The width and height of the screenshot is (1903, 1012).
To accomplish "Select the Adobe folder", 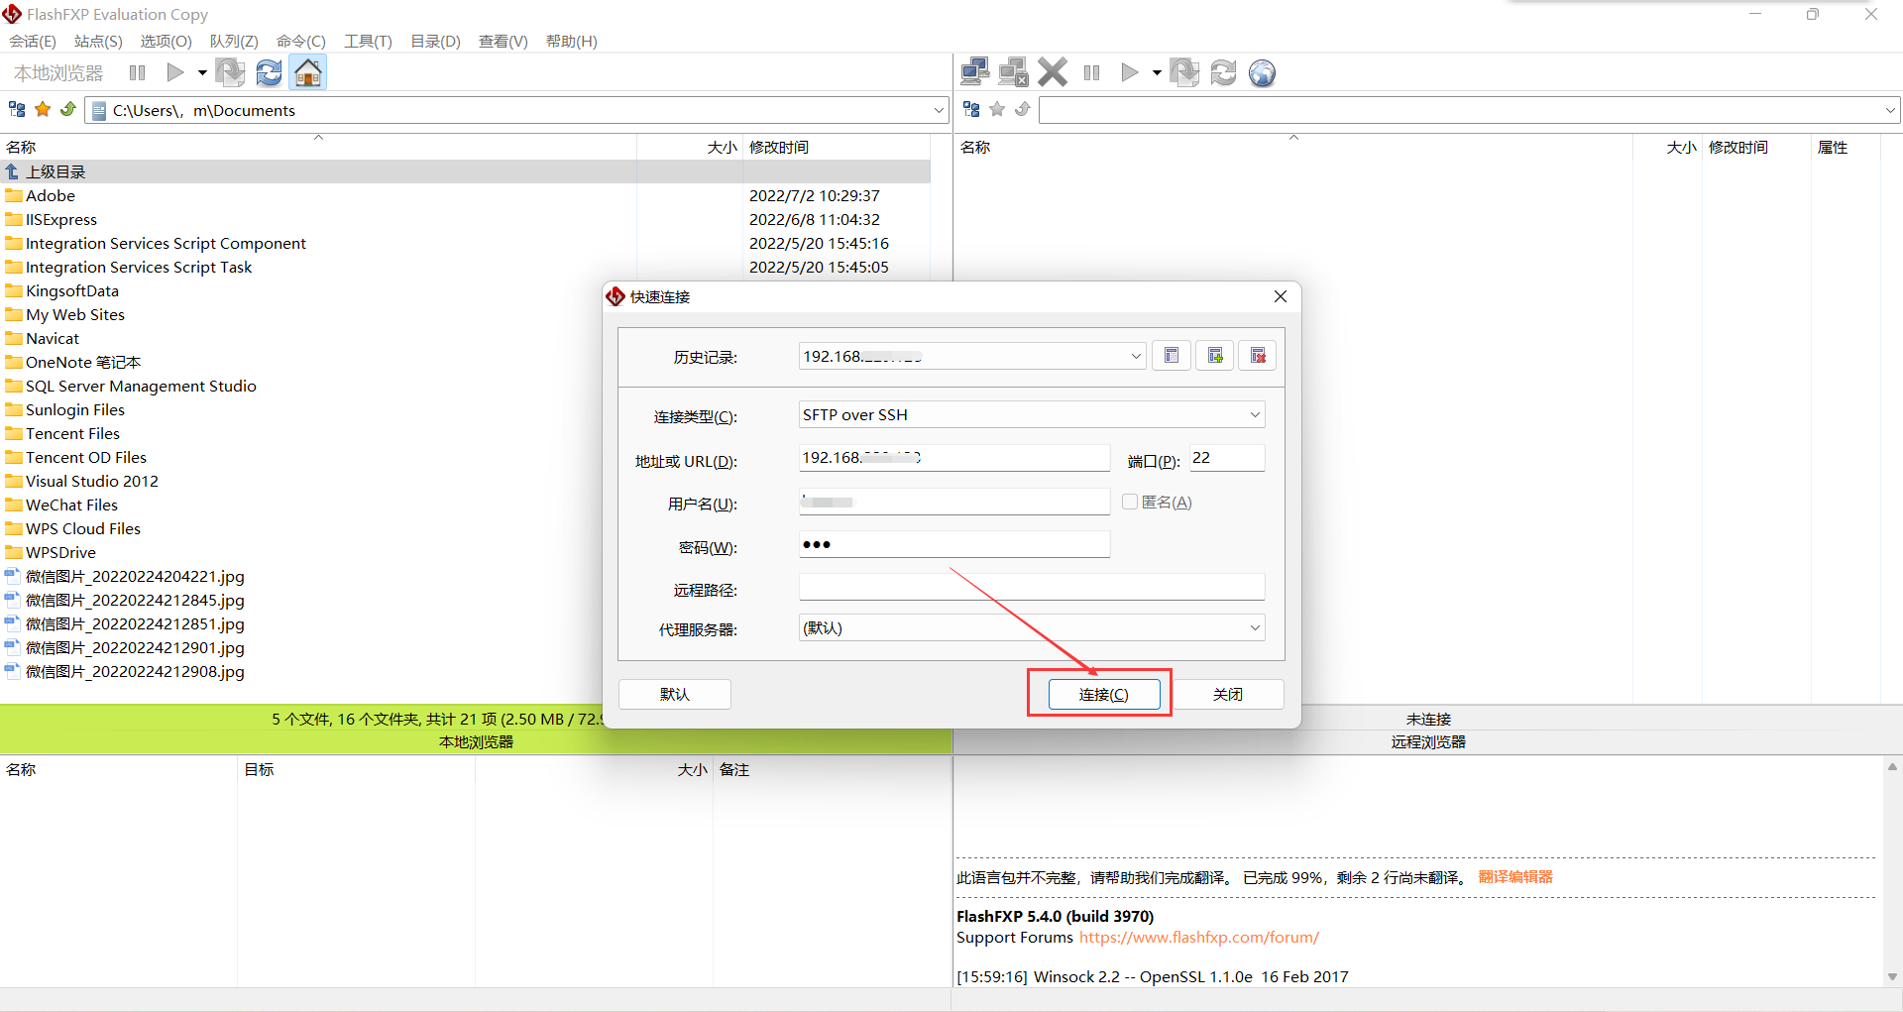I will [x=51, y=195].
